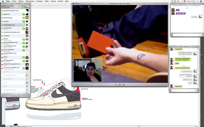Open the volume control in menu bar
The image size is (204, 127).
(x=178, y=1)
